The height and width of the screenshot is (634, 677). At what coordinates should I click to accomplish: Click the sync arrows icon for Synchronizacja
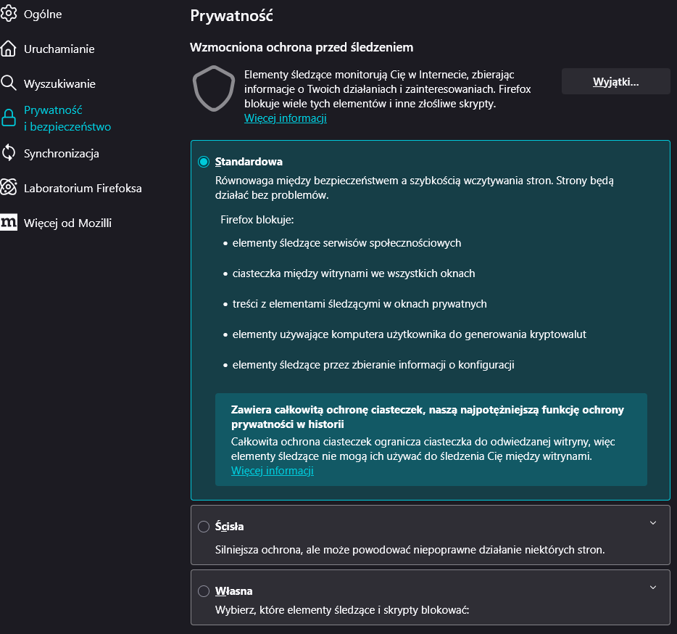coord(9,153)
